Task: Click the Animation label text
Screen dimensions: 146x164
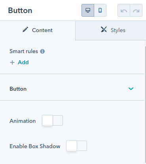Action: tap(23, 121)
